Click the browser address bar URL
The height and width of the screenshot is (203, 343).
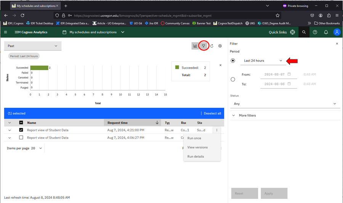(x=143, y=16)
